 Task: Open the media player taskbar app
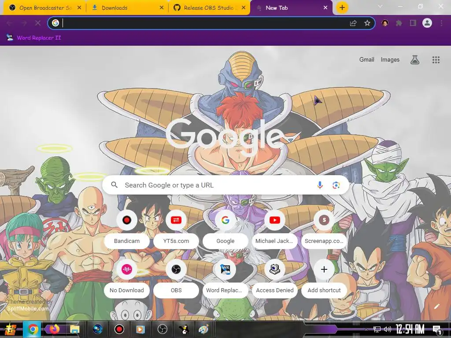(x=140, y=329)
